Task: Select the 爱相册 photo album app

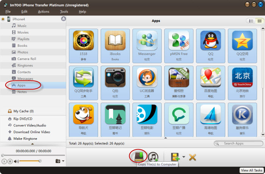Action: point(179,83)
